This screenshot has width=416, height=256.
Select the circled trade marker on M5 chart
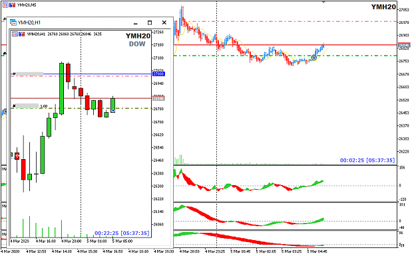pyautogui.click(x=313, y=58)
